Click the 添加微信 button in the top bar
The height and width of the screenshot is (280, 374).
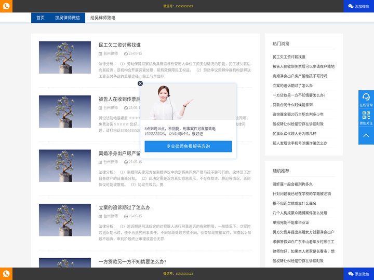tap(358, 6)
